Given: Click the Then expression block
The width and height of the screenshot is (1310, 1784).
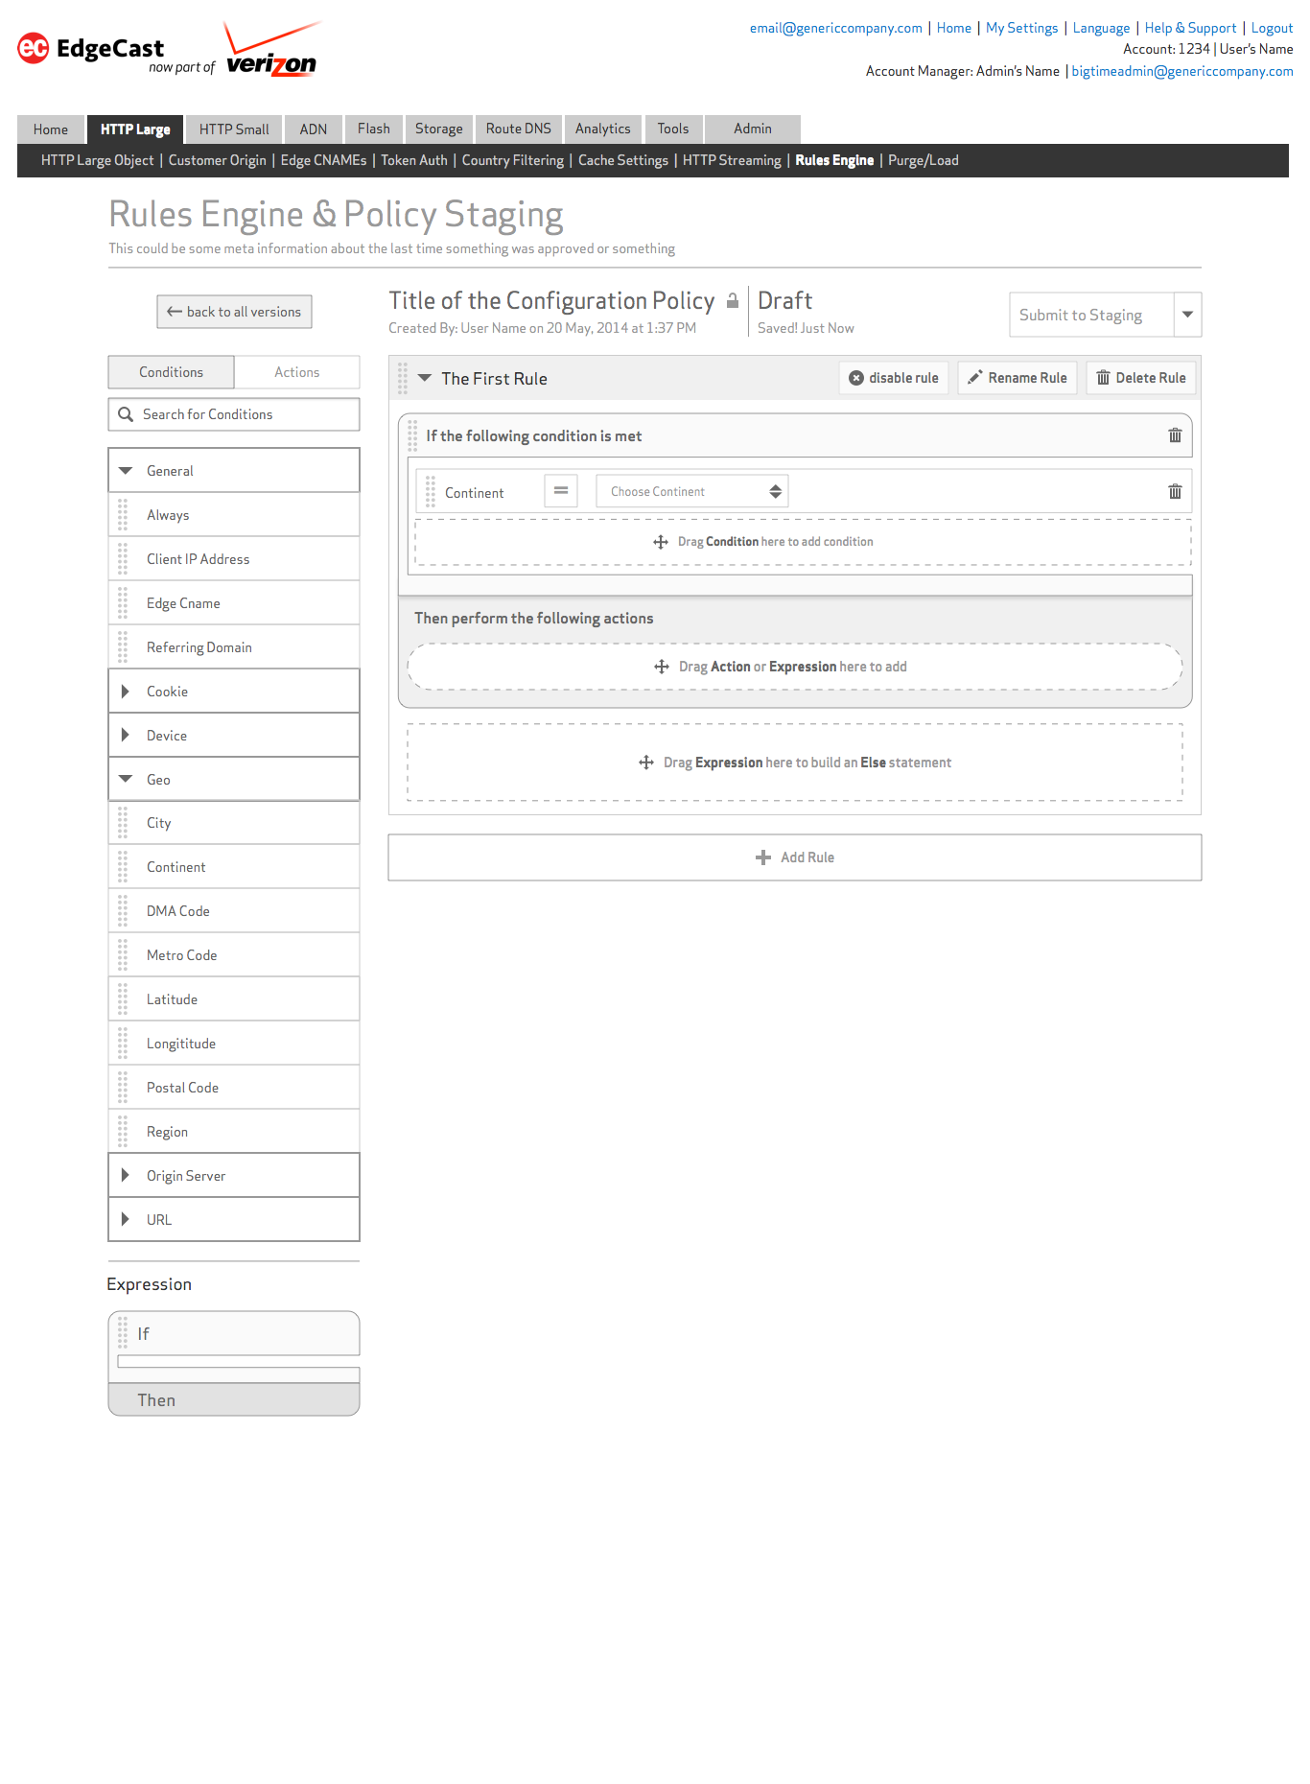Looking at the screenshot, I should [x=234, y=1399].
